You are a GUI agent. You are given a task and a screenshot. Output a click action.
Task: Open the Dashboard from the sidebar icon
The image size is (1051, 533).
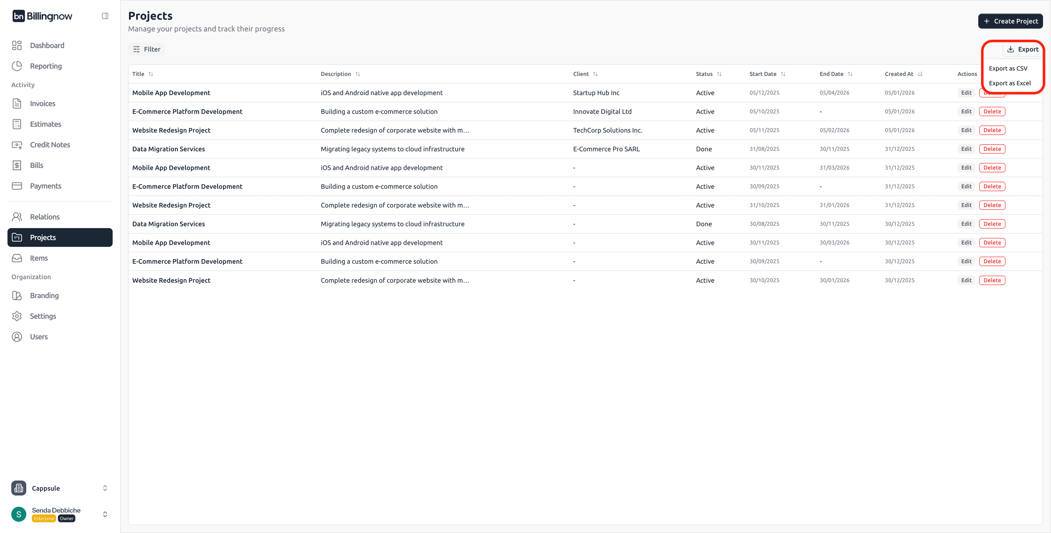(x=17, y=45)
